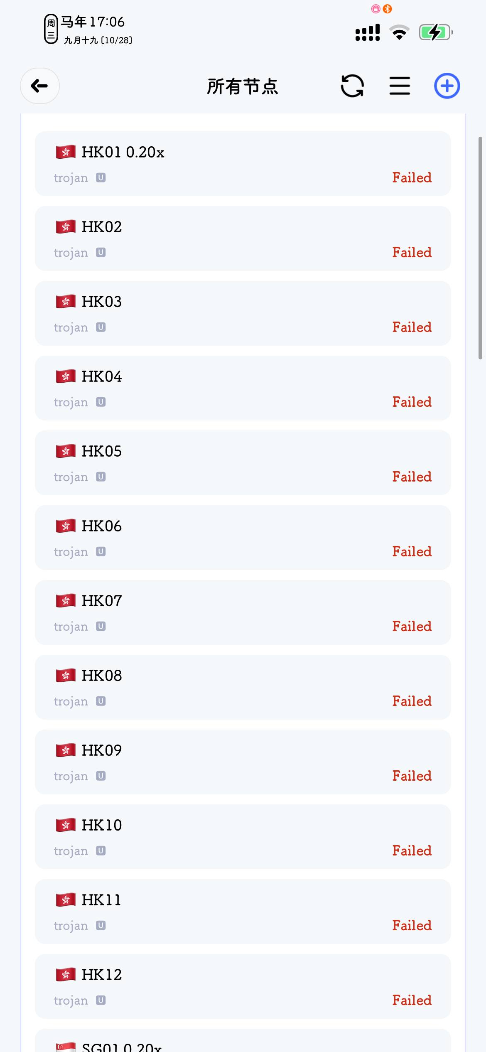Choose the HK06 node entry
This screenshot has width=486, height=1052.
point(243,538)
